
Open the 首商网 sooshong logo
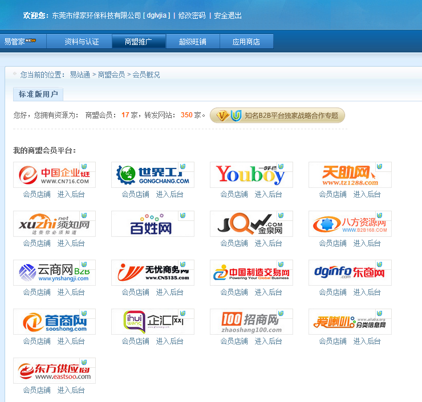point(54,322)
